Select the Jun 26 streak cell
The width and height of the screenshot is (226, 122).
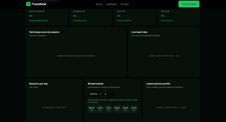point(100,109)
